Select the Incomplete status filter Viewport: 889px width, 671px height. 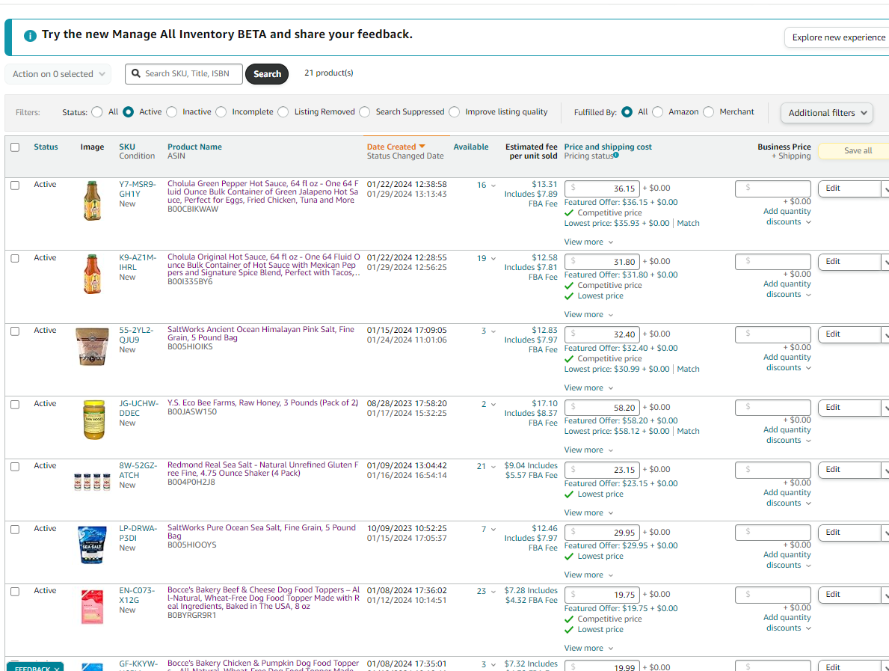(x=221, y=111)
